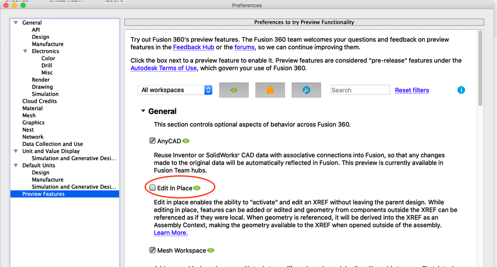Click the Reset filters link
Screen dimensions: 497x267
pyautogui.click(x=412, y=90)
